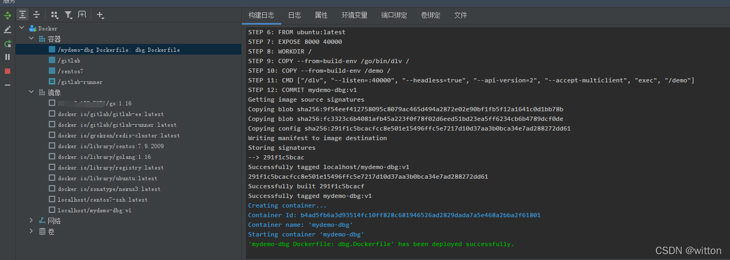Click the red Stop container icon
Viewport: 730px width, 260px height.
pos(8,71)
